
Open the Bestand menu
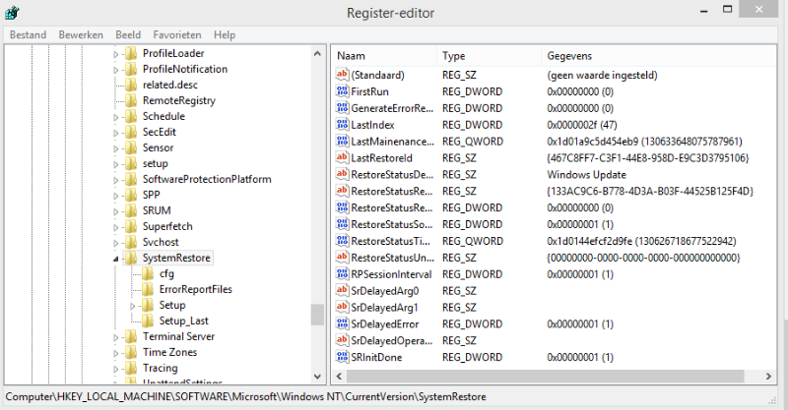29,34
